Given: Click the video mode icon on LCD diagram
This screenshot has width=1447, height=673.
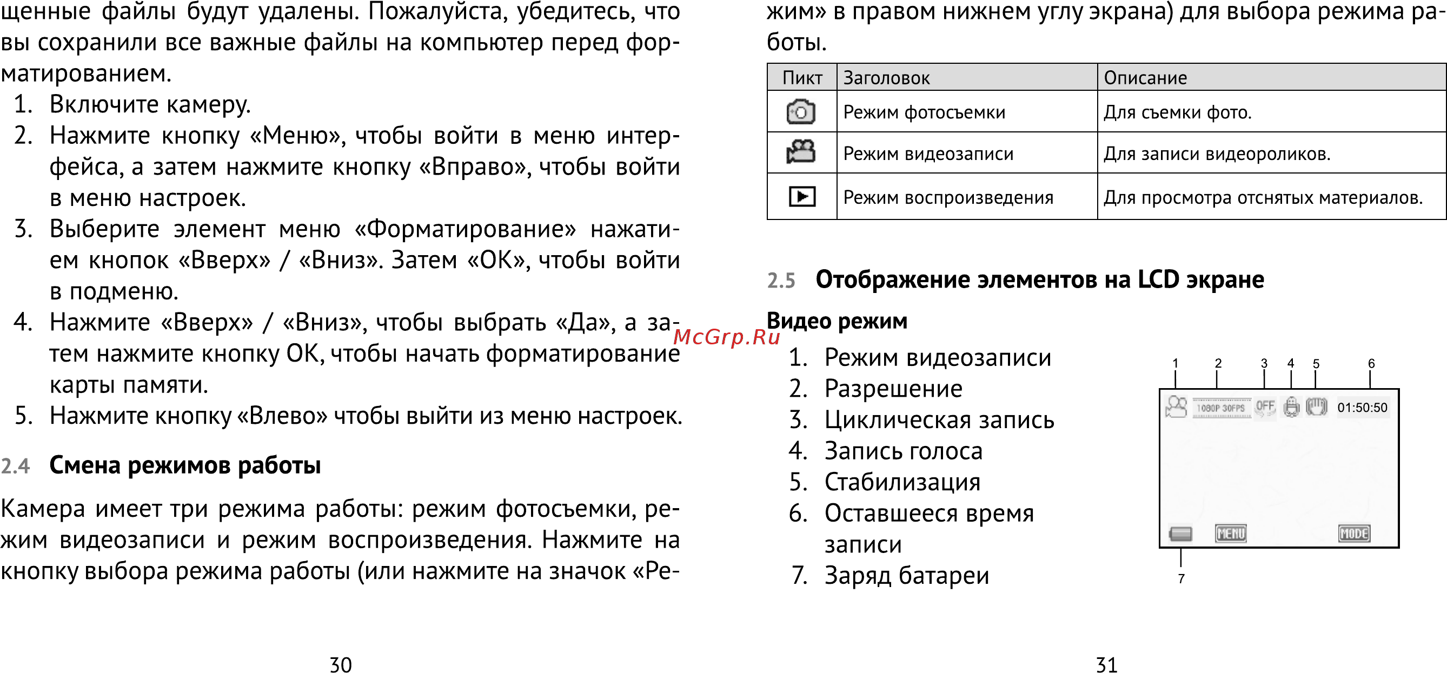Looking at the screenshot, I should (x=1176, y=407).
